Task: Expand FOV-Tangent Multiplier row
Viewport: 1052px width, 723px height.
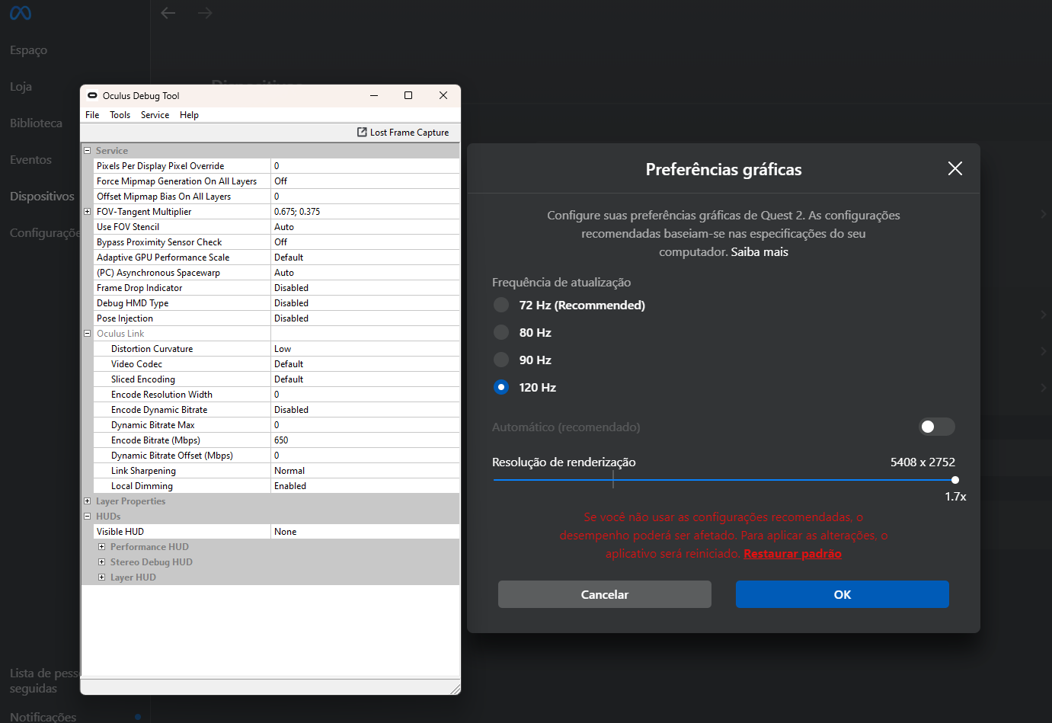Action: click(x=87, y=212)
